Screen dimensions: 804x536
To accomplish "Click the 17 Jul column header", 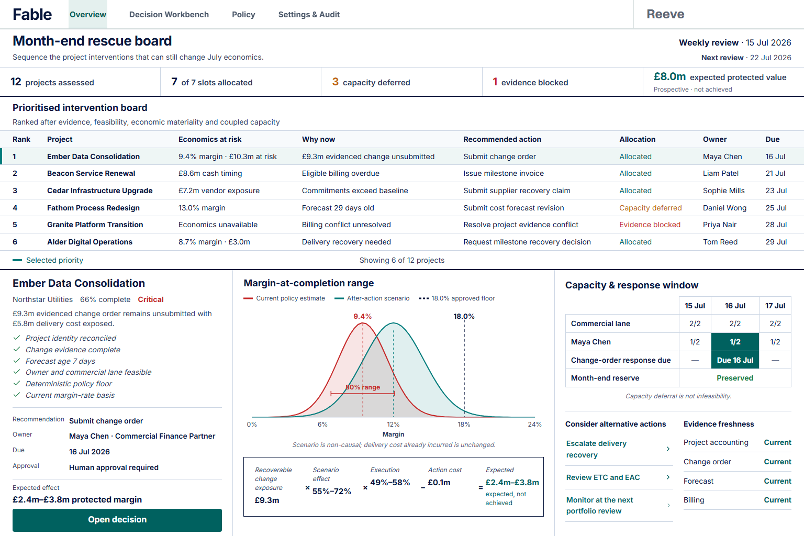I will (x=775, y=306).
